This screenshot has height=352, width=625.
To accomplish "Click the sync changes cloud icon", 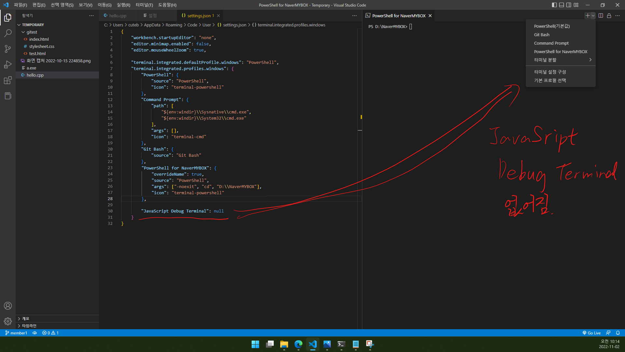I will [x=35, y=333].
